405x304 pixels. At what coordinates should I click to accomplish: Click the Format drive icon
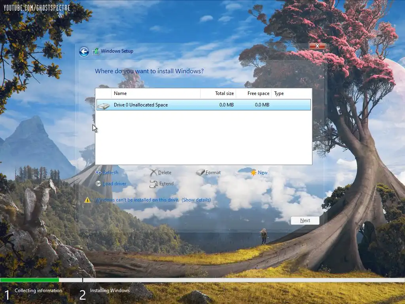pyautogui.click(x=200, y=173)
